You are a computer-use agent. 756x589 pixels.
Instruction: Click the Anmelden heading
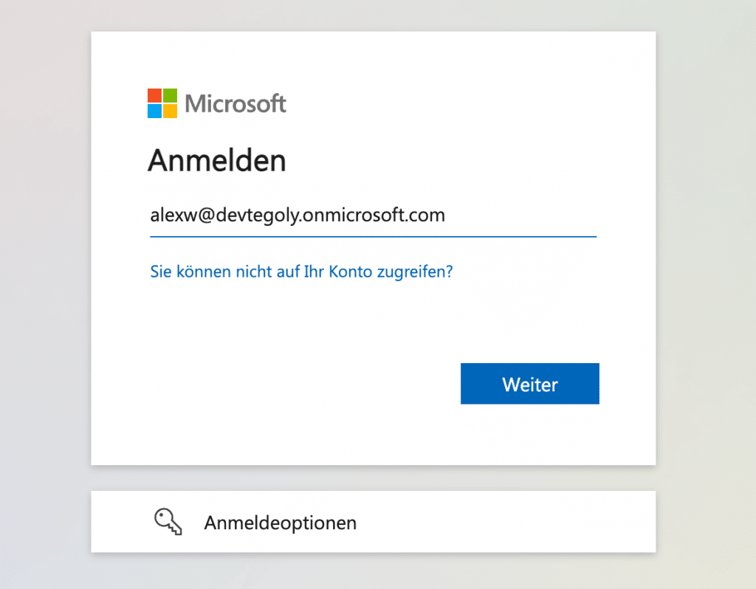(x=217, y=160)
